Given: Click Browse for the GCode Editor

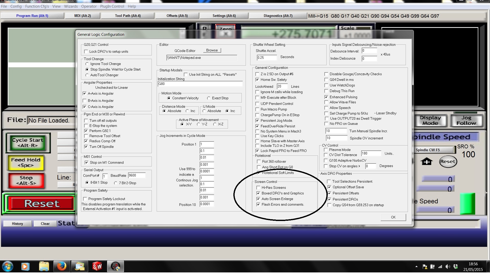Looking at the screenshot, I should pos(212,50).
